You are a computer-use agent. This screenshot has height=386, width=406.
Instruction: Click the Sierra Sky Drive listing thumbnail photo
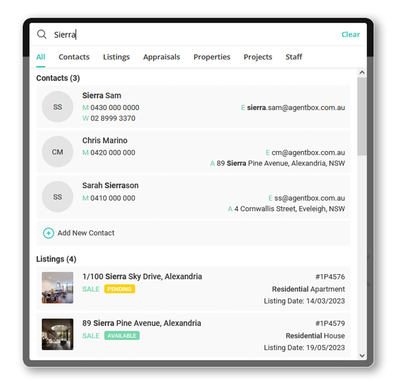(57, 287)
